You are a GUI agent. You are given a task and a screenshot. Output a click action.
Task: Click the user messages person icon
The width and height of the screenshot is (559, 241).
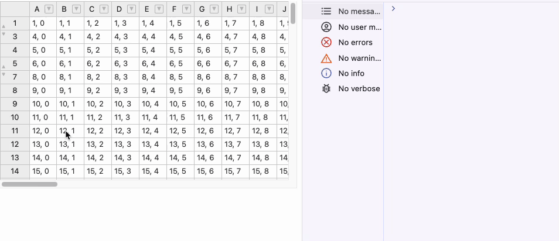(326, 27)
